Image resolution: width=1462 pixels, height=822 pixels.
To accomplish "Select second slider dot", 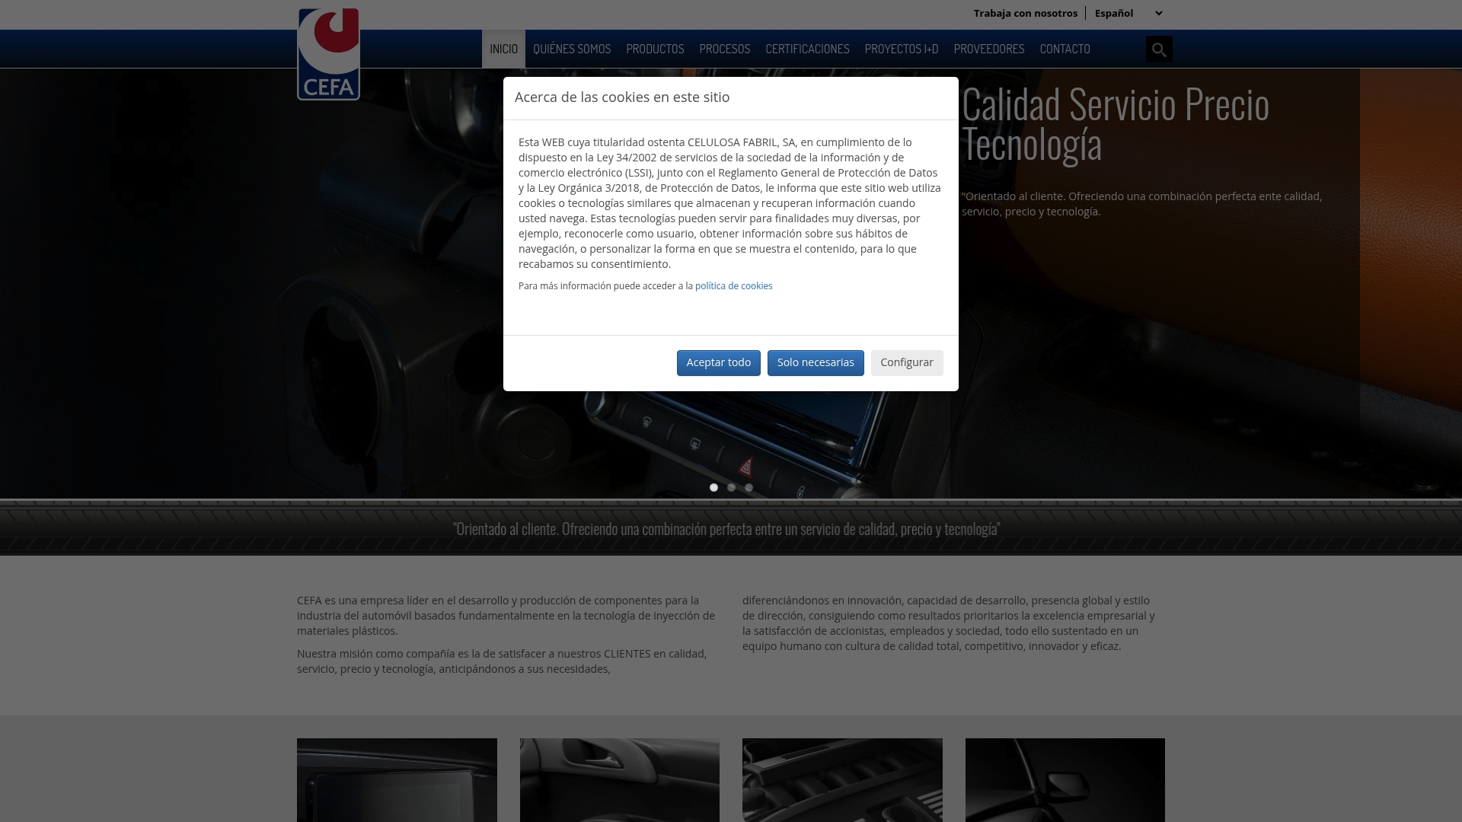I will coord(731,488).
